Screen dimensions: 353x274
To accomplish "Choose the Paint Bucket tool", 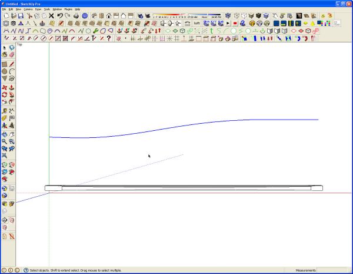I will (x=5, y=55).
